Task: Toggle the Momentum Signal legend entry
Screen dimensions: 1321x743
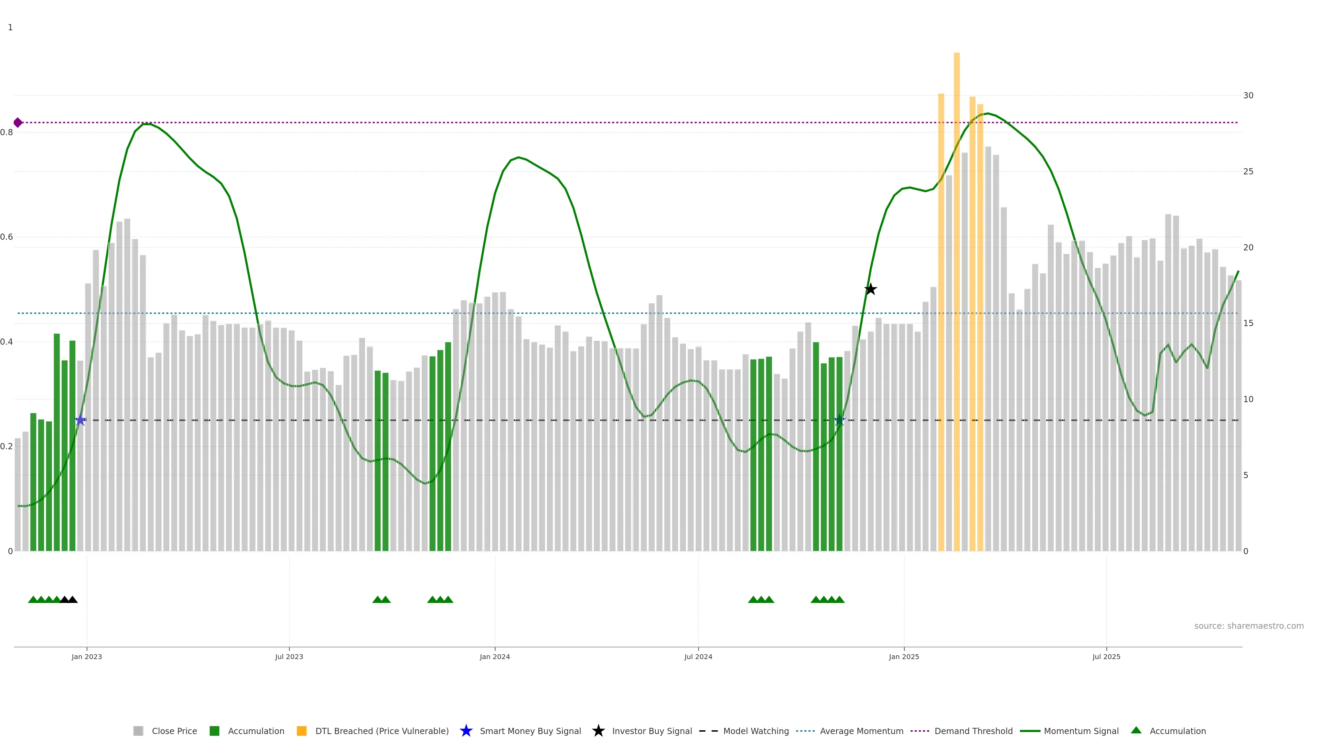Action: (x=1081, y=731)
